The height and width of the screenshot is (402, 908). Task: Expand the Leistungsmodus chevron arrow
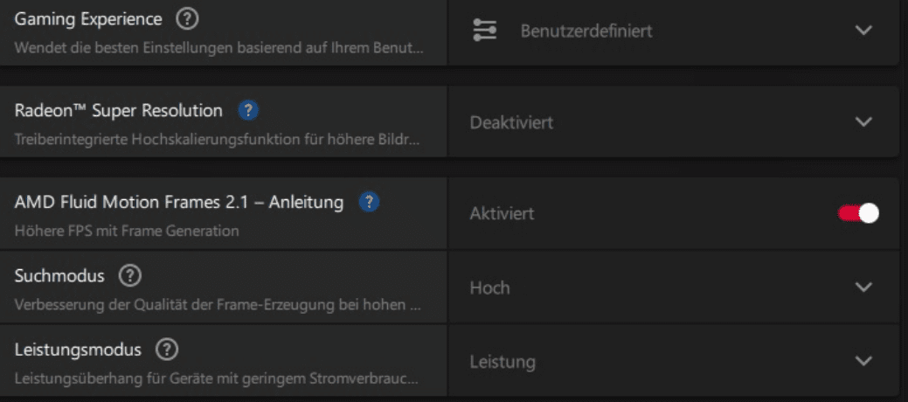coord(863,361)
